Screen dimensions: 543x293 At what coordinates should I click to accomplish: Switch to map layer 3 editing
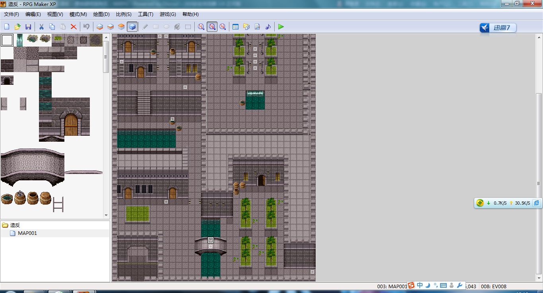click(121, 27)
